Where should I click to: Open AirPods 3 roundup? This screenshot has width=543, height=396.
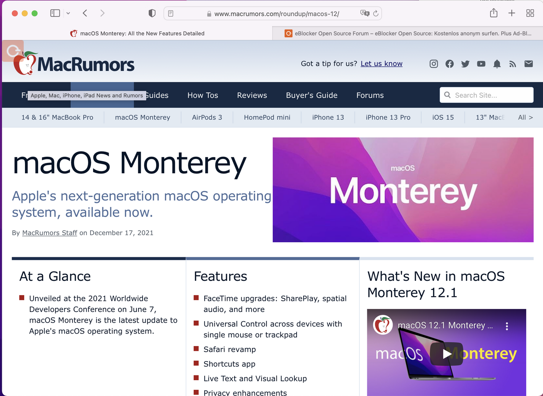click(x=207, y=117)
